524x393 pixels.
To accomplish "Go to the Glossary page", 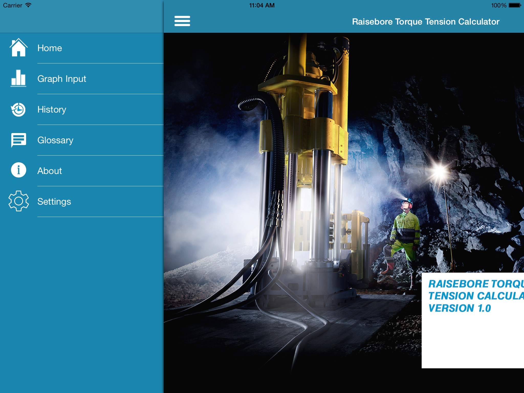I will coord(55,140).
